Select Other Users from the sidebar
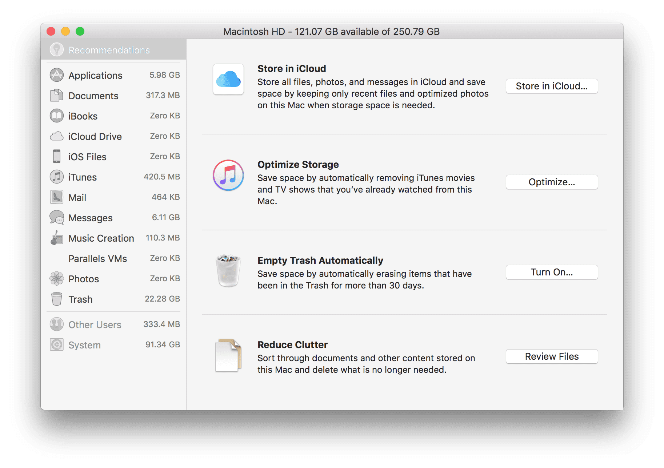This screenshot has width=664, height=468. tap(94, 324)
